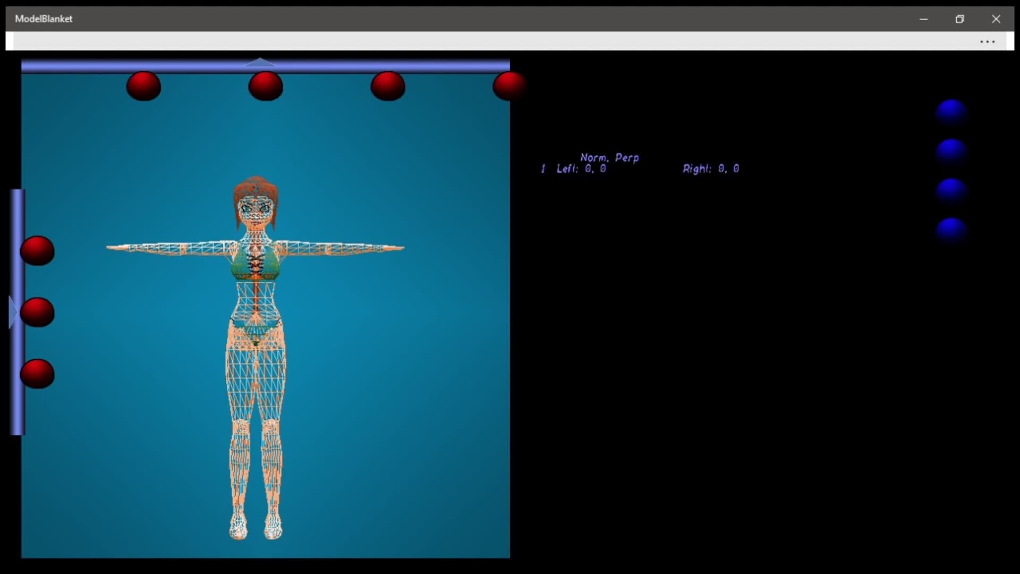
Task: Click the 'Right: 0, 0' readout text
Action: [x=710, y=169]
